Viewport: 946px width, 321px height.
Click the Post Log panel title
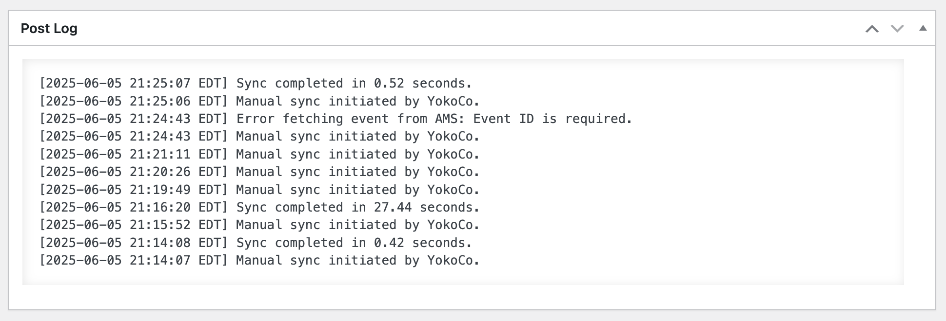point(49,29)
